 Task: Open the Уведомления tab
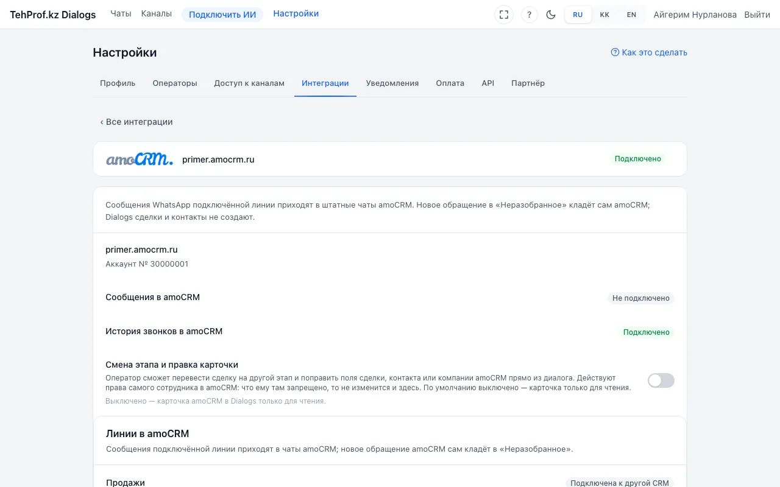click(x=392, y=83)
